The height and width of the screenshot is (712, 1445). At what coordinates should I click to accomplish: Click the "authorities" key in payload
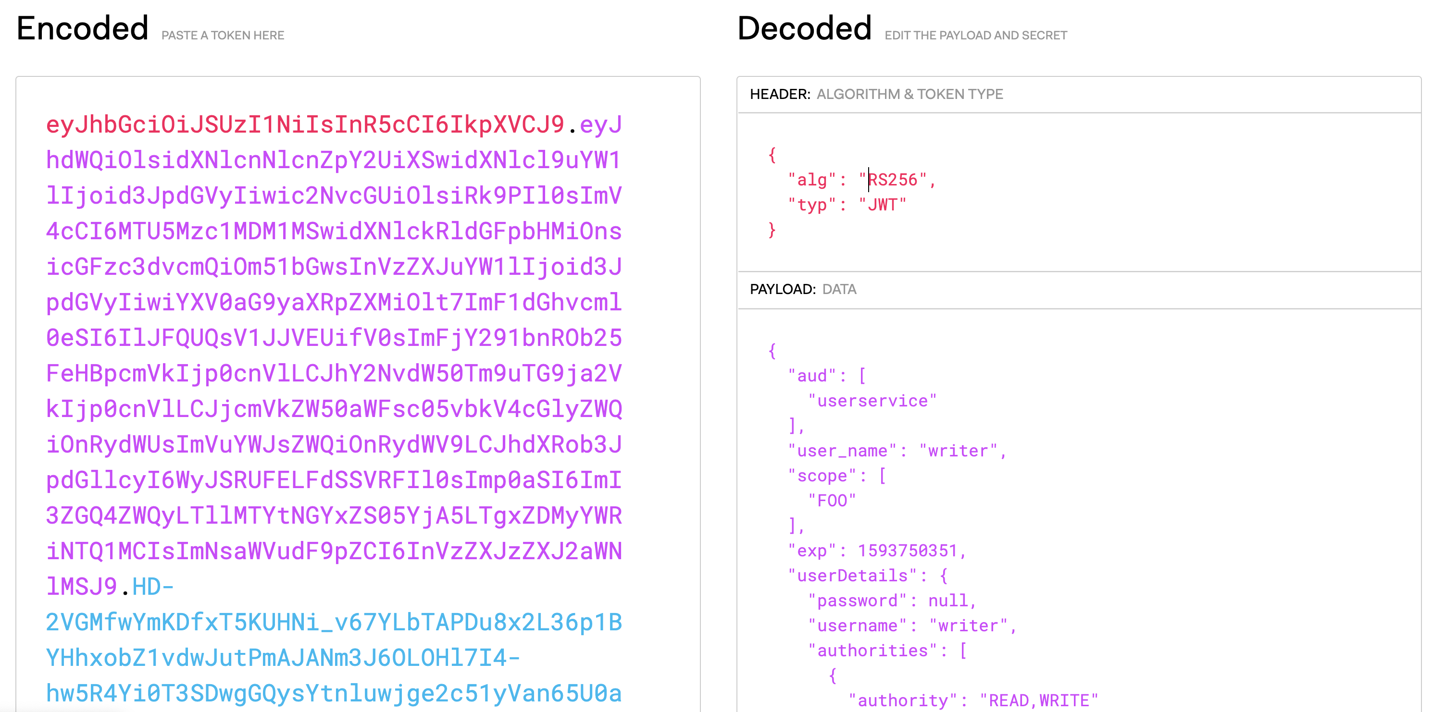[872, 651]
